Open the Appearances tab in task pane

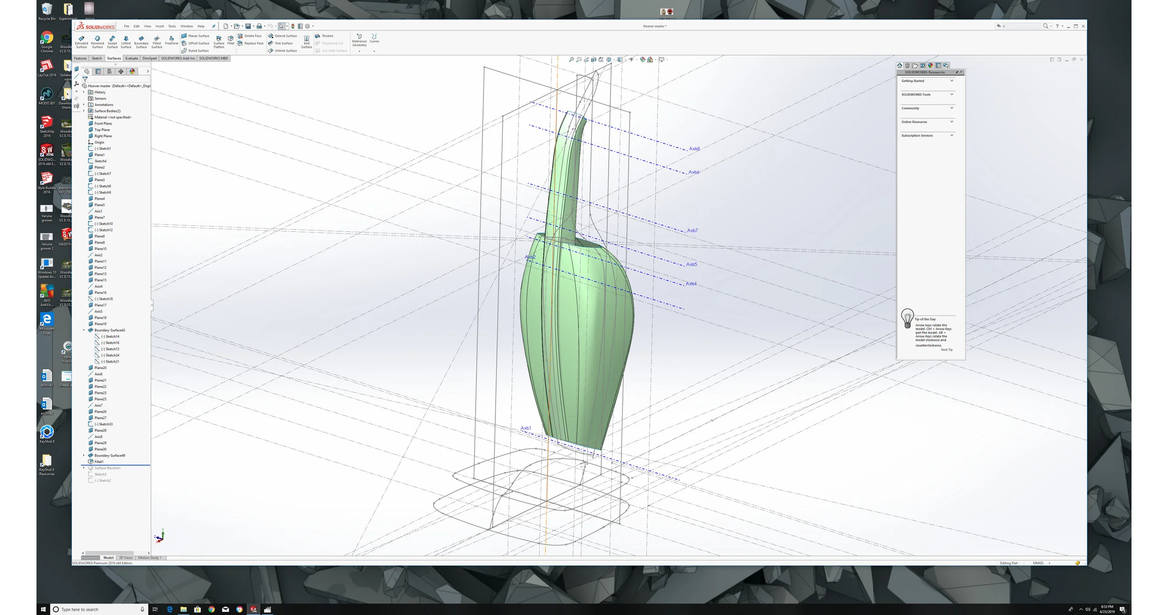pyautogui.click(x=930, y=66)
